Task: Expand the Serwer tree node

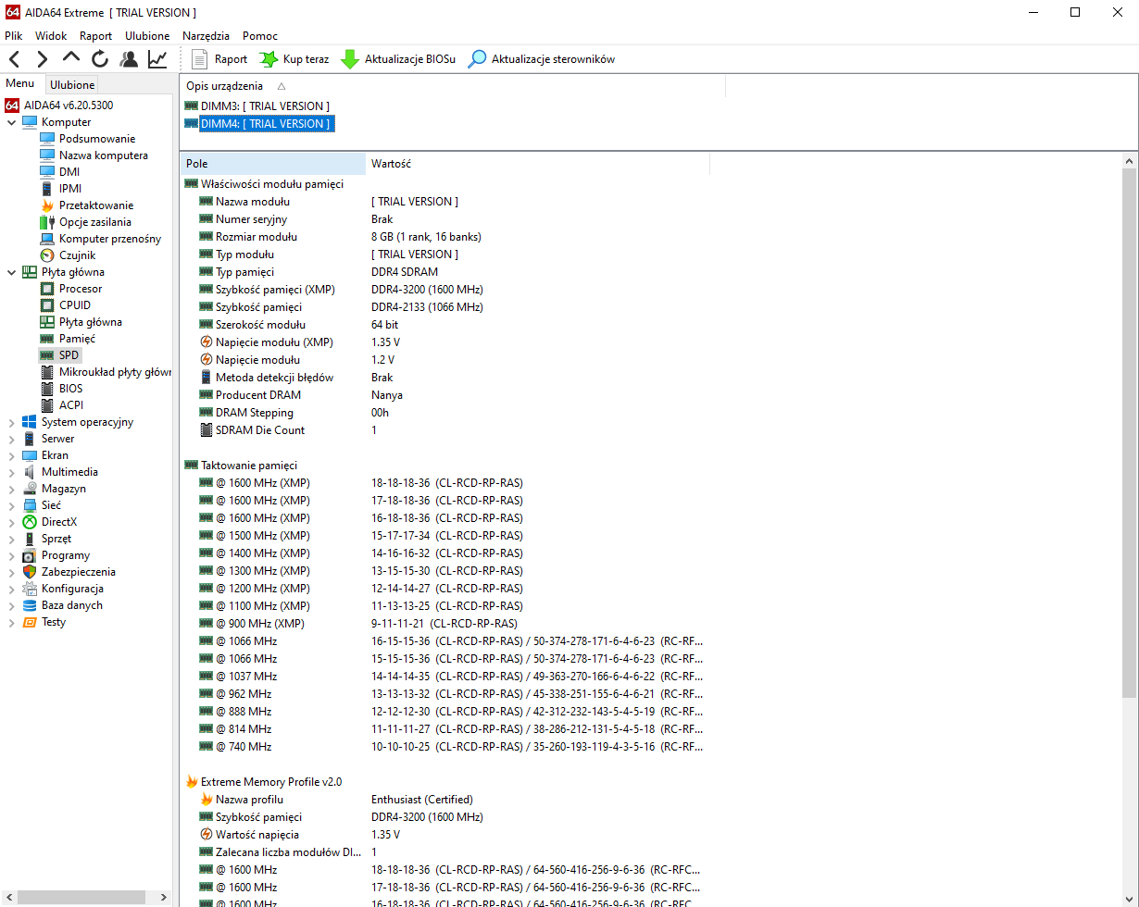Action: pyautogui.click(x=11, y=439)
